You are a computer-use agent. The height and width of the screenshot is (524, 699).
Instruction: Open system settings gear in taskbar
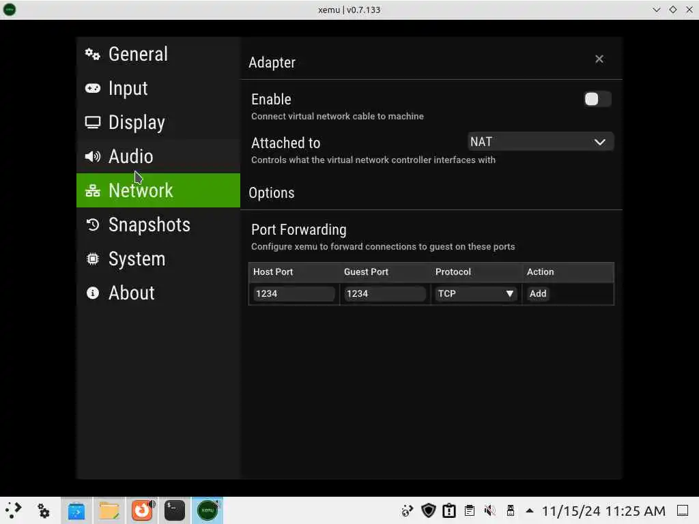pyautogui.click(x=43, y=510)
